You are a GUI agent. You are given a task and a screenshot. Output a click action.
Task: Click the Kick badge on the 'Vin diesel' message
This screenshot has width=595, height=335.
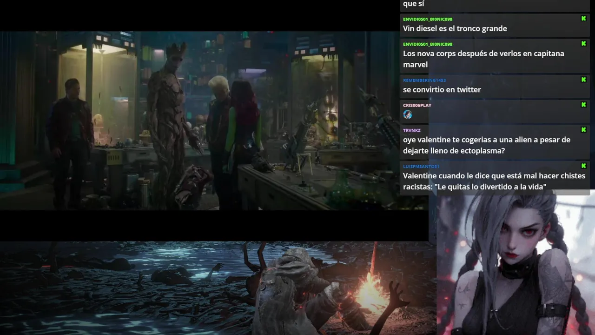click(x=583, y=19)
